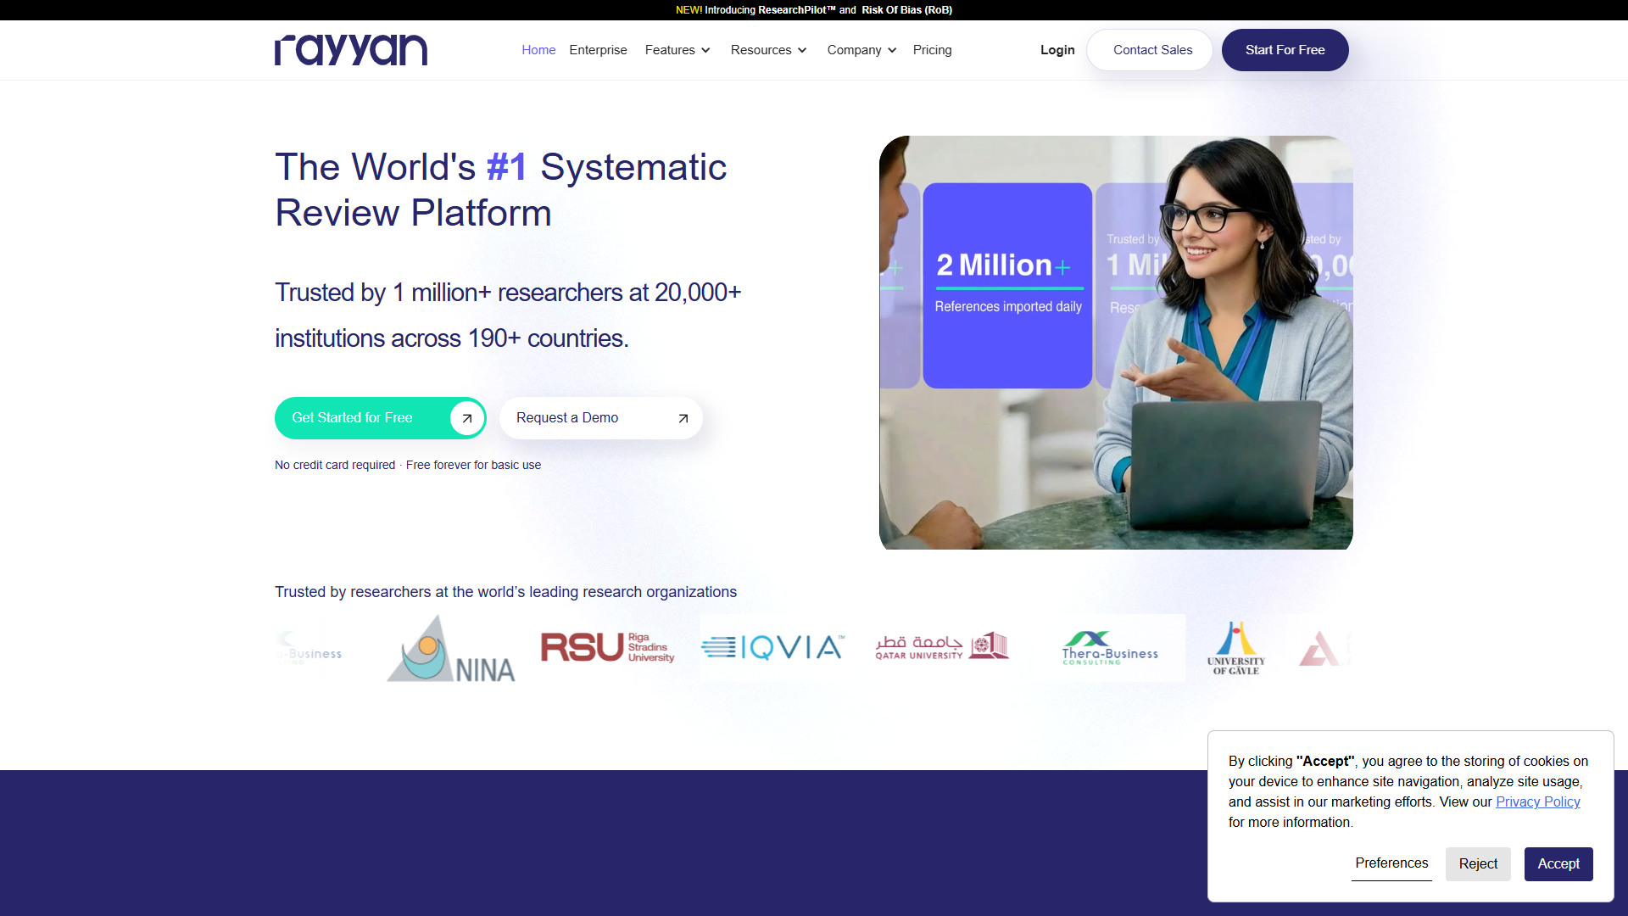Open the Privacy Policy link
The height and width of the screenshot is (916, 1628).
(x=1537, y=802)
